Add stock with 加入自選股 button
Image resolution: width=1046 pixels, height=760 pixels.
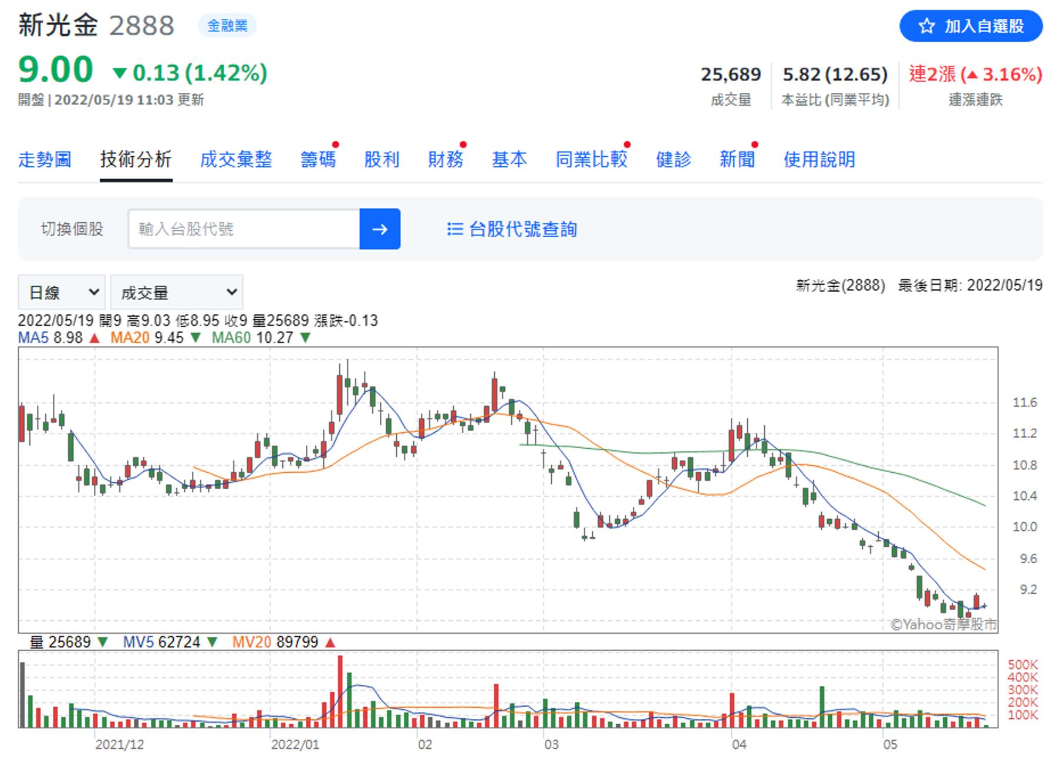[971, 26]
